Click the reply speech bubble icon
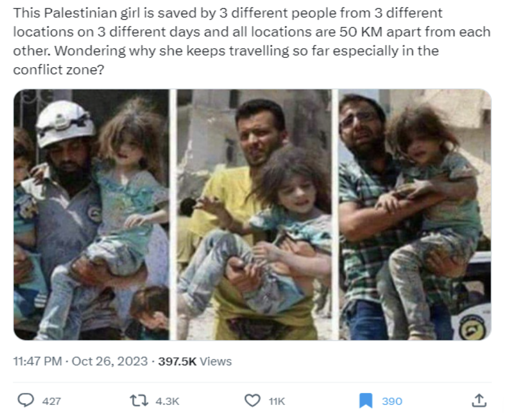Screen dimensions: 510x413 pyautogui.click(x=26, y=400)
